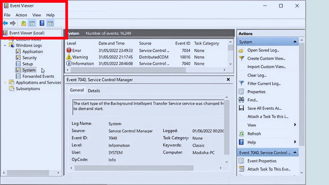
Task: Switch to the Details tab
Action: [94, 91]
